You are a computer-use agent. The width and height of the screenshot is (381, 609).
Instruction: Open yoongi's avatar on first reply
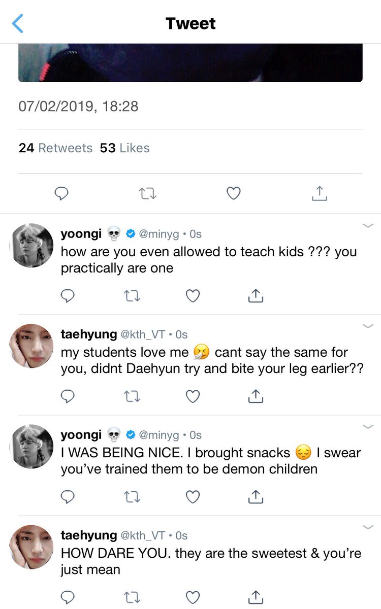[31, 246]
